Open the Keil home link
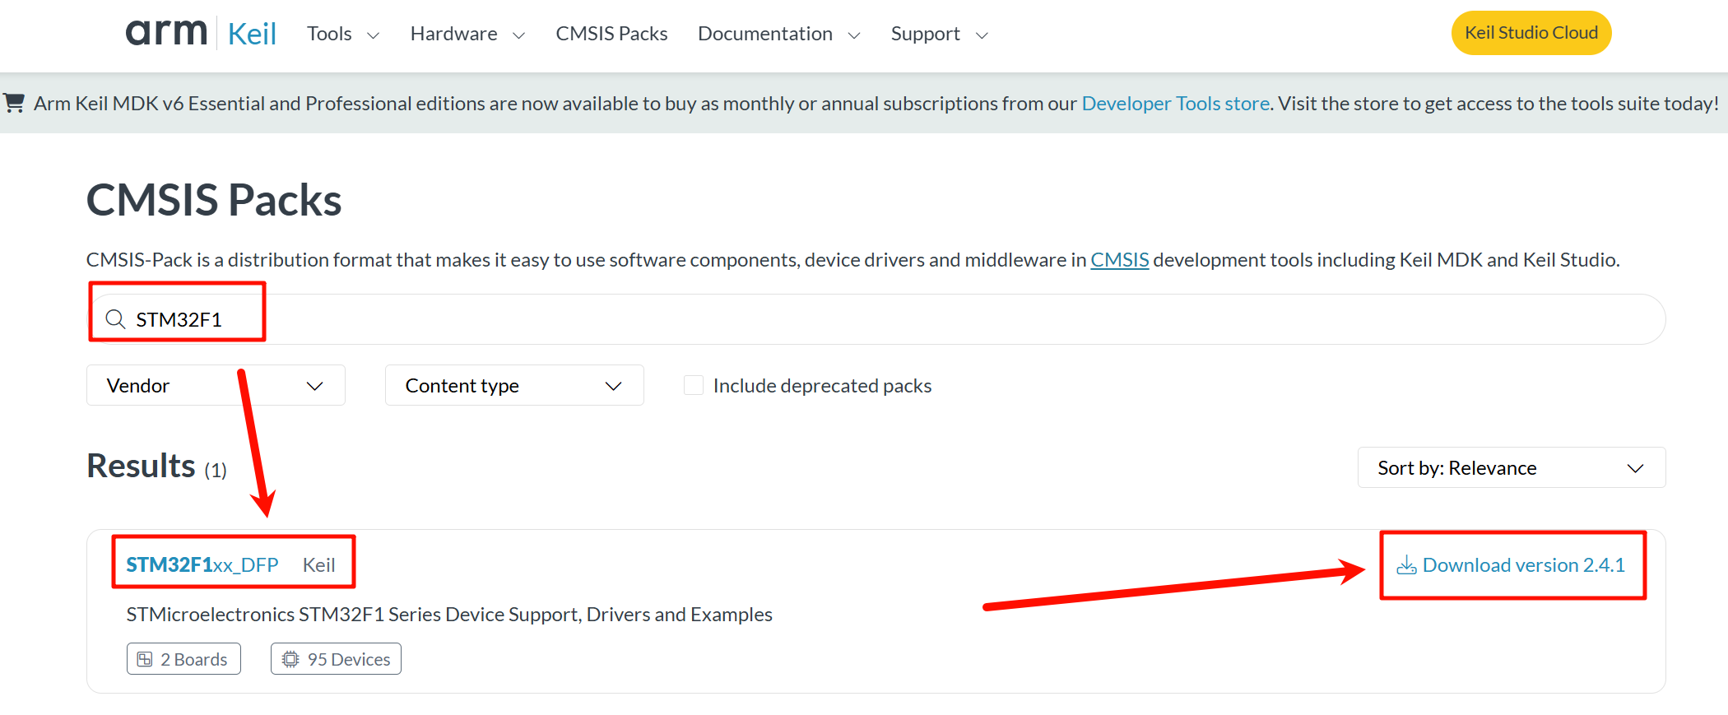This screenshot has width=1728, height=715. point(252,34)
